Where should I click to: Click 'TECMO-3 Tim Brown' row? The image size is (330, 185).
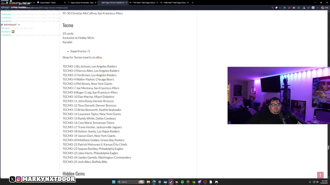pos(89,75)
